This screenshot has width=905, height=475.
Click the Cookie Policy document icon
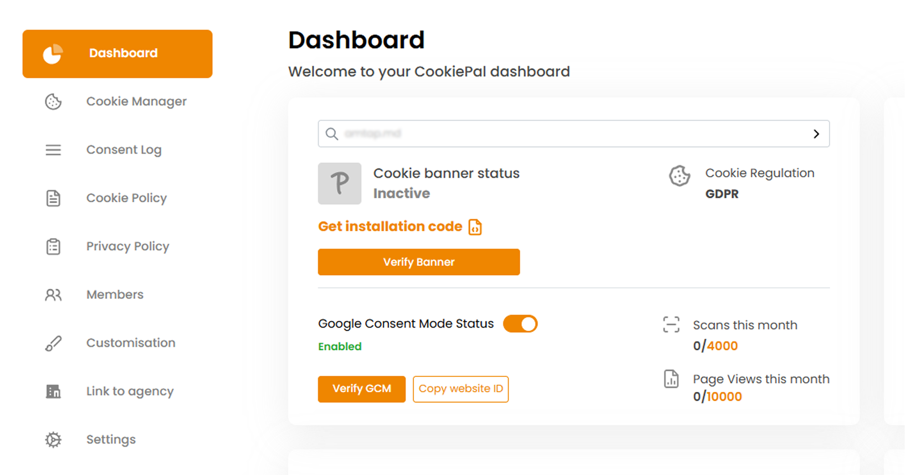click(53, 198)
